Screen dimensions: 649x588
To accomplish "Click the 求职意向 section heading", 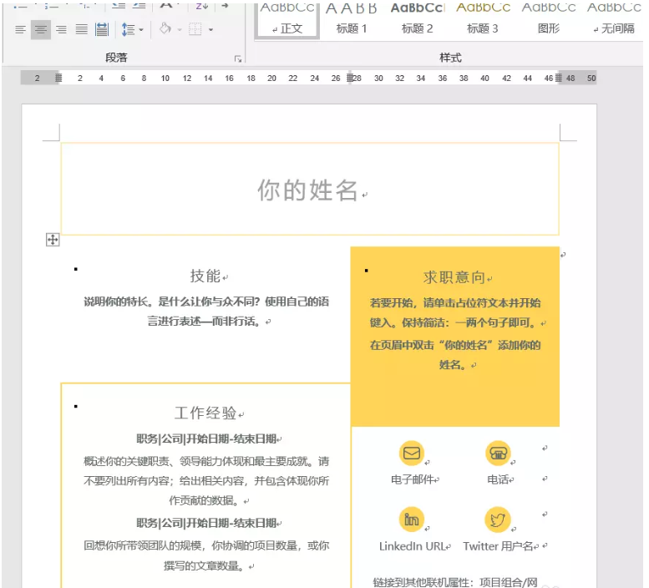I will click(454, 277).
